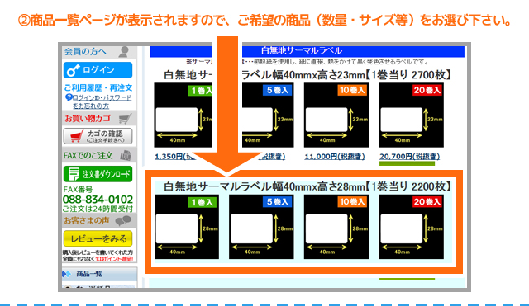Open 23mm label 20巻入 product thumbnail
The image size is (529, 306).
click(412, 115)
